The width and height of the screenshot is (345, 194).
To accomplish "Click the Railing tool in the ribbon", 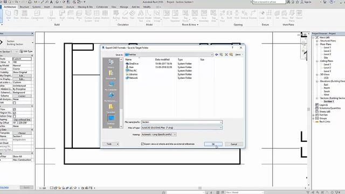I will [x=116, y=15].
